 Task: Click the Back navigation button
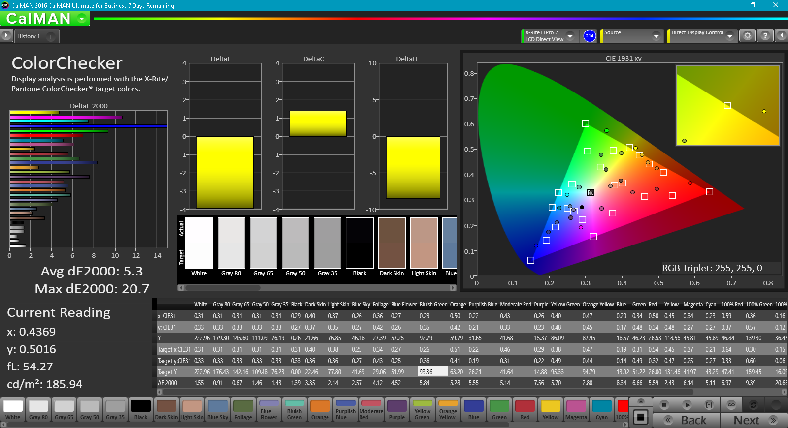(687, 420)
